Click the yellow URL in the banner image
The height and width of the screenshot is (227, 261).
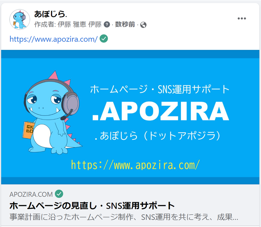(x=135, y=165)
